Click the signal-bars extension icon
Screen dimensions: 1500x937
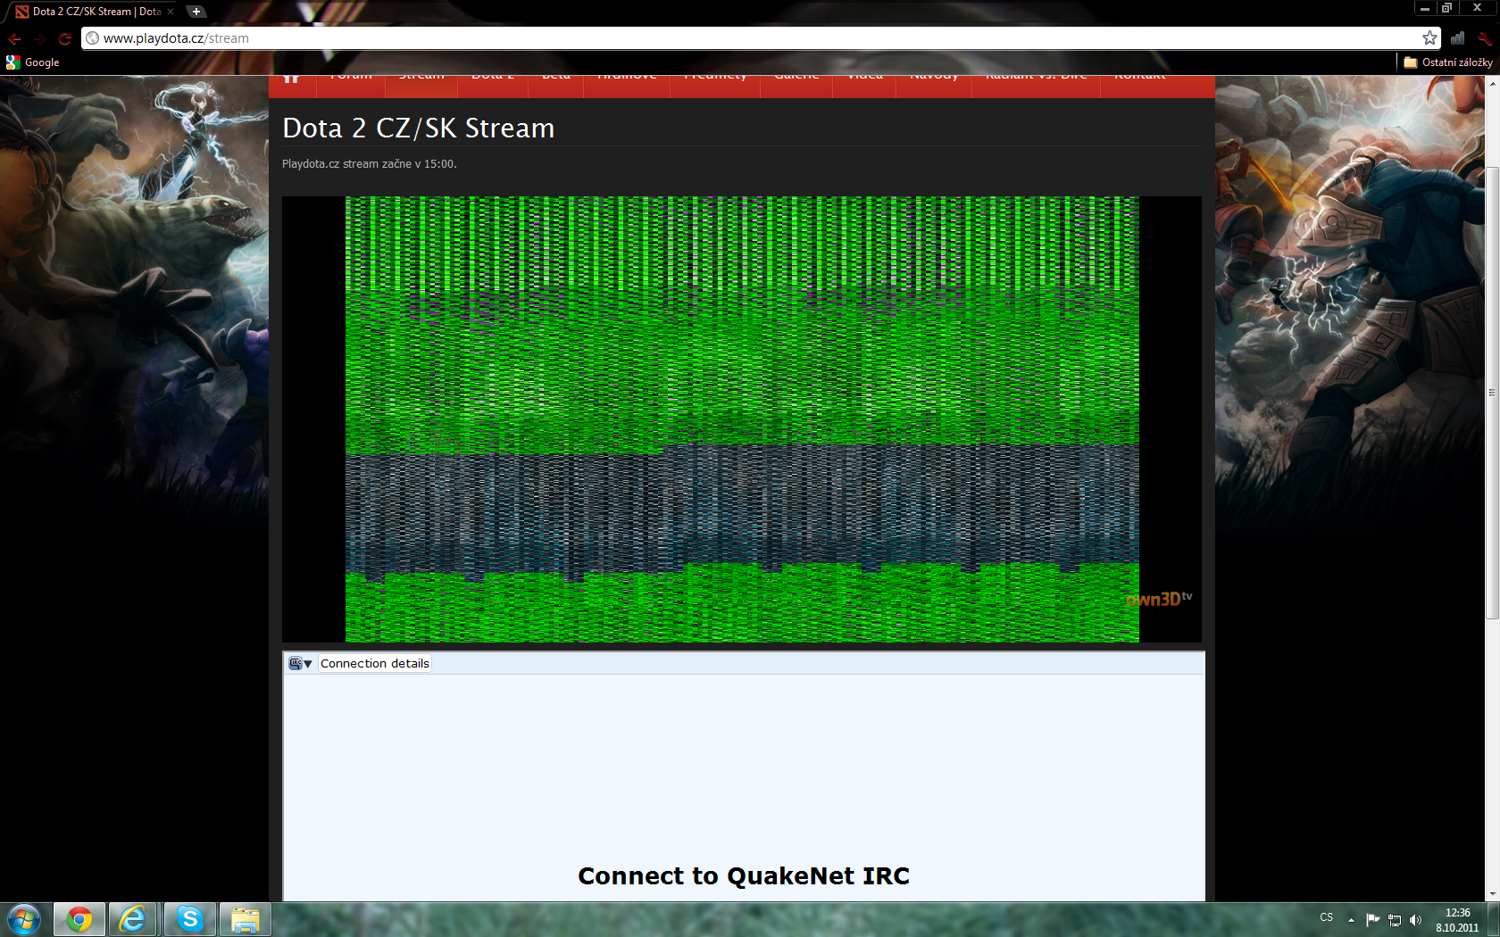[1458, 38]
